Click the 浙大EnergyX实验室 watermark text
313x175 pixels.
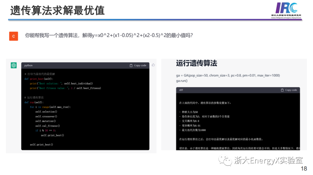(268, 161)
